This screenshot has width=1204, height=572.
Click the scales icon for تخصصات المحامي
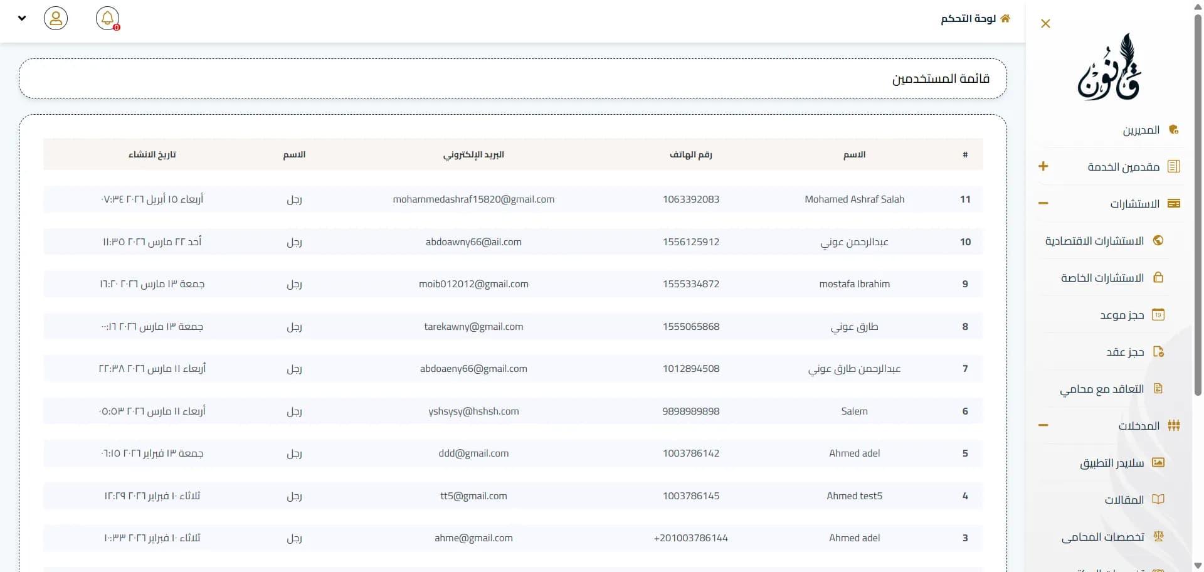(1158, 536)
